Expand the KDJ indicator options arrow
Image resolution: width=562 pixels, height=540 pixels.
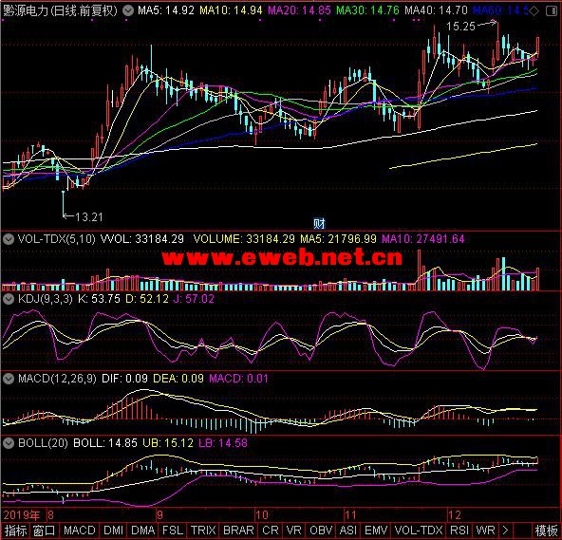9,299
